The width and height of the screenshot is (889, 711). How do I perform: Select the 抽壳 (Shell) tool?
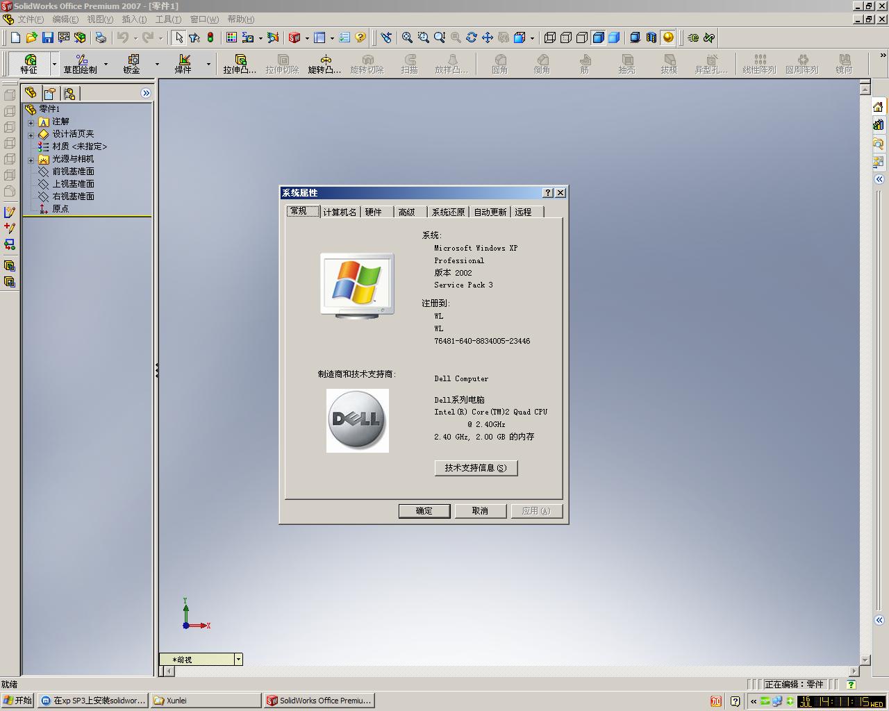click(x=626, y=64)
